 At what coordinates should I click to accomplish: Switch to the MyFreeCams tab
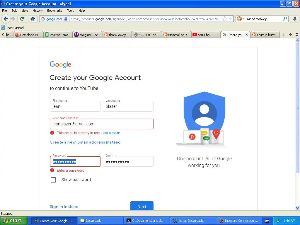coord(58,35)
